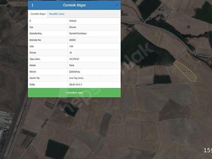
Task: Open the three-dot menu in dialog header
Action: (32, 5)
